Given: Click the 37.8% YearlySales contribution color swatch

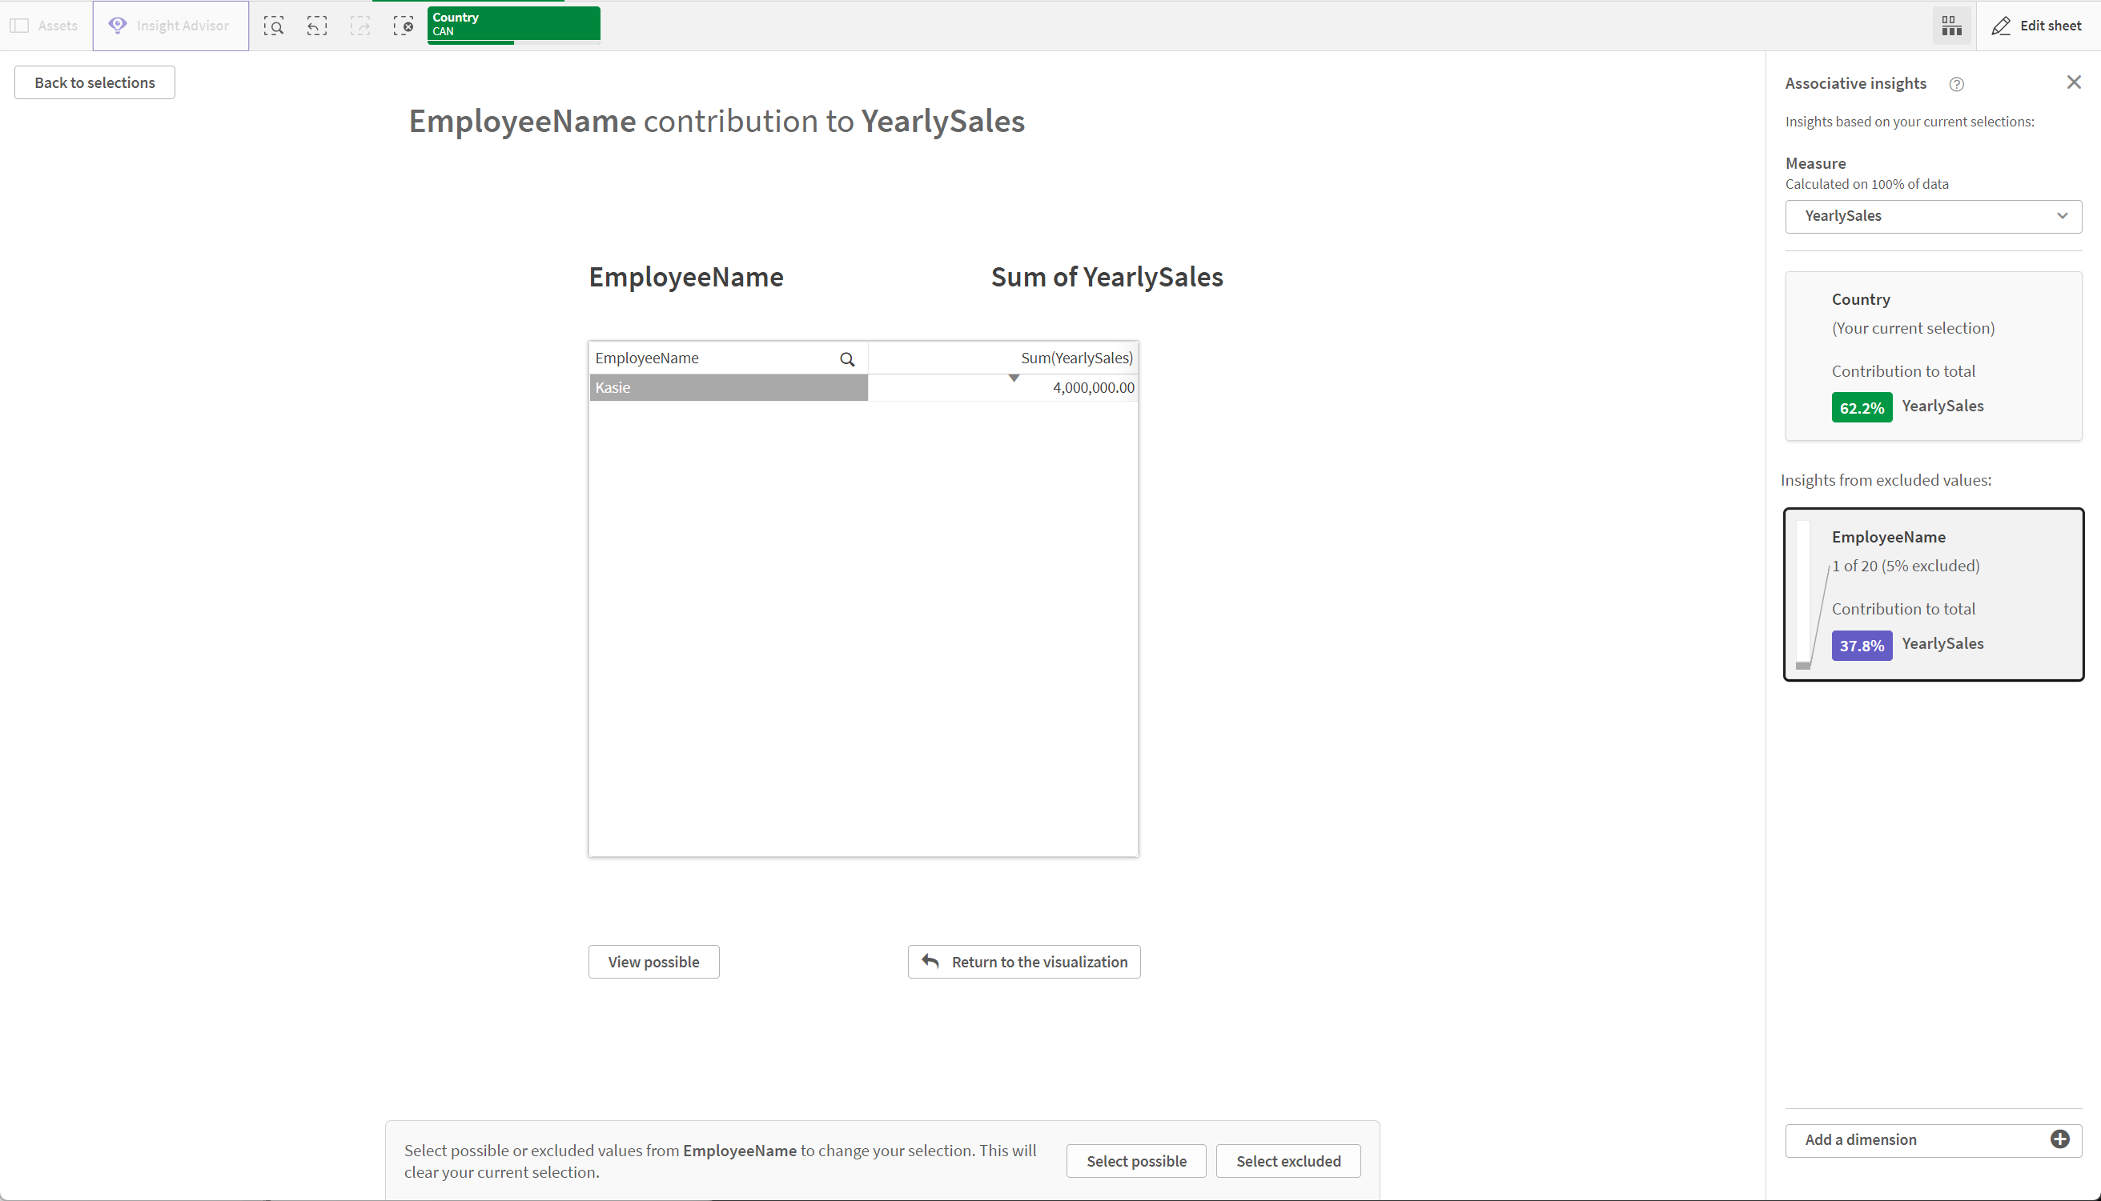Looking at the screenshot, I should (1860, 643).
